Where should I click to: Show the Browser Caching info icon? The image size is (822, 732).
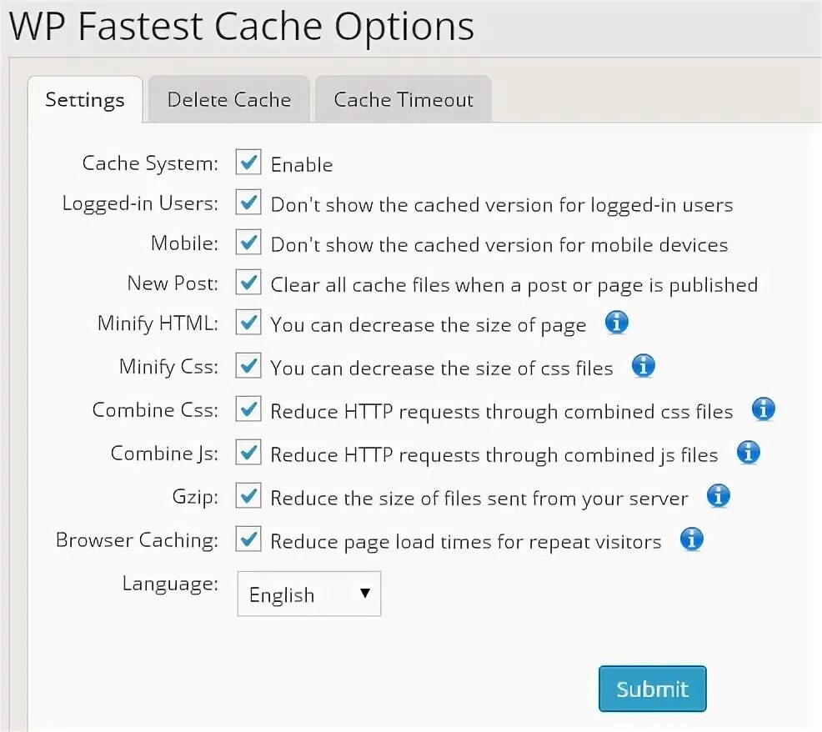(691, 539)
